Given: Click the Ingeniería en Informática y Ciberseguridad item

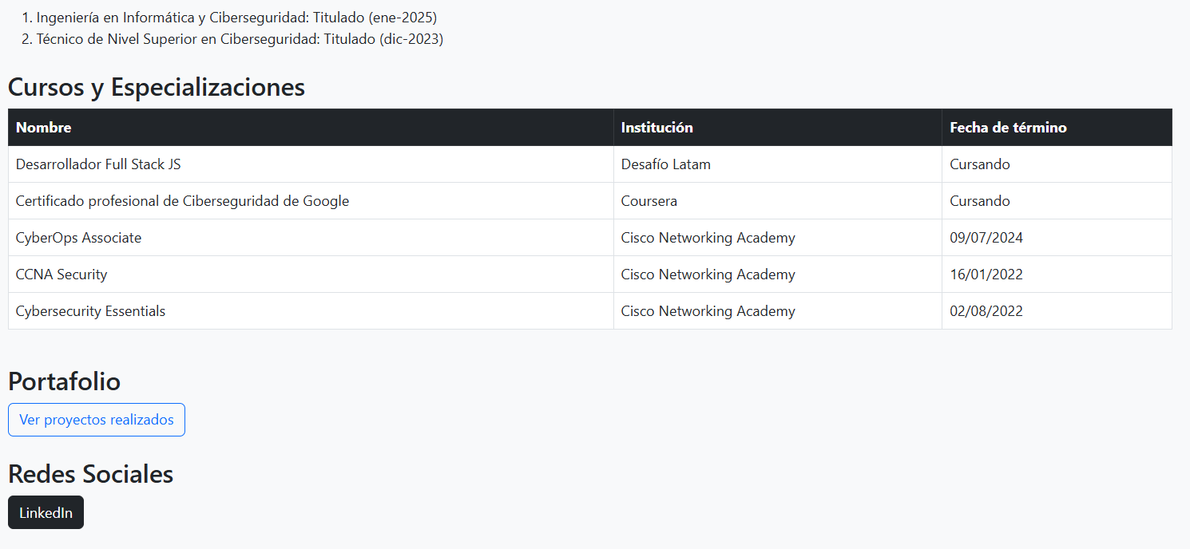Looking at the screenshot, I should (236, 18).
